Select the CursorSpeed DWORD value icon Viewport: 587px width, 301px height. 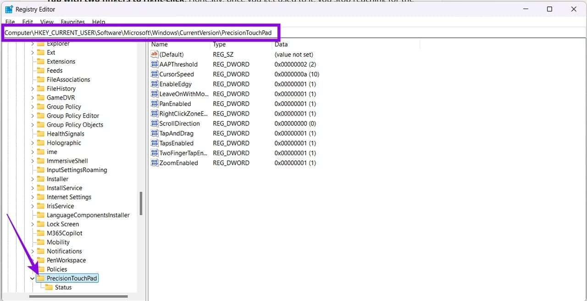coord(155,74)
